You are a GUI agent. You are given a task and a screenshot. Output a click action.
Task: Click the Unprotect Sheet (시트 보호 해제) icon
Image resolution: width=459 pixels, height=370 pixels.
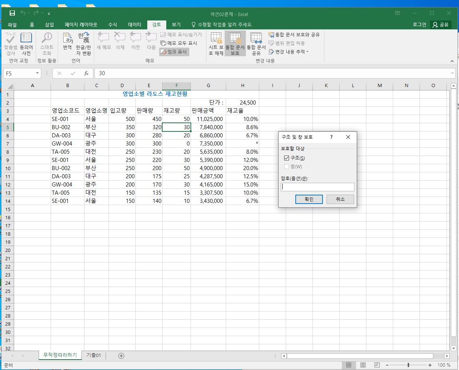point(216,44)
